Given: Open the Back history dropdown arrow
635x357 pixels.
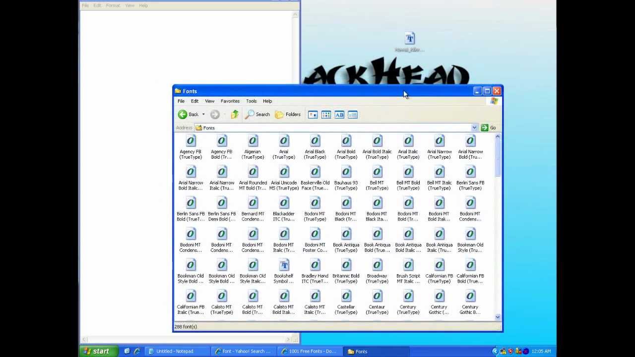Looking at the screenshot, I should coord(203,115).
